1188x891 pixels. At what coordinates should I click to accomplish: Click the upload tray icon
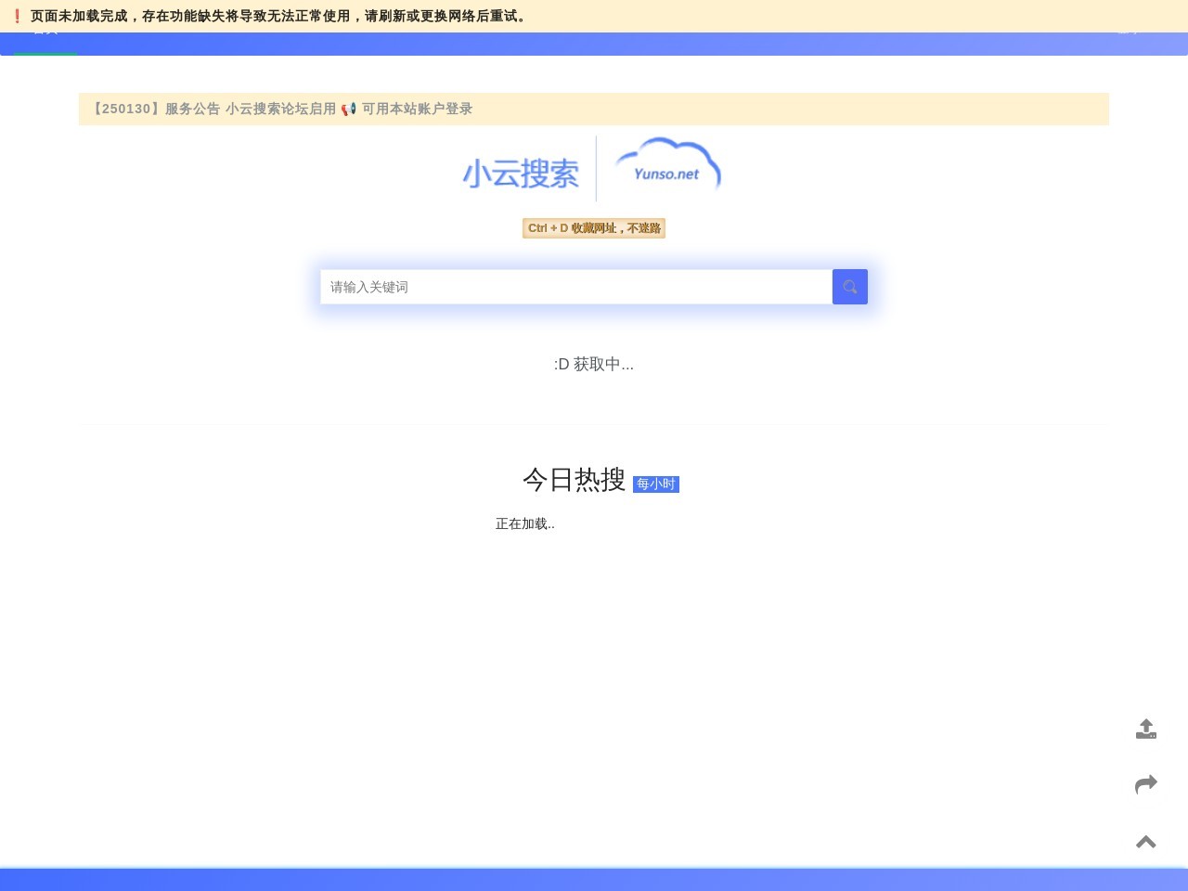click(x=1146, y=729)
